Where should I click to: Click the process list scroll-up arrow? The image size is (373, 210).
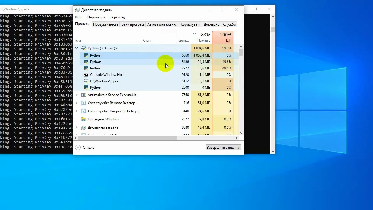241,47
